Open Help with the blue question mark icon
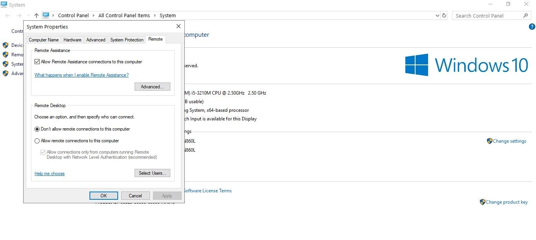The image size is (536, 240). [x=532, y=27]
